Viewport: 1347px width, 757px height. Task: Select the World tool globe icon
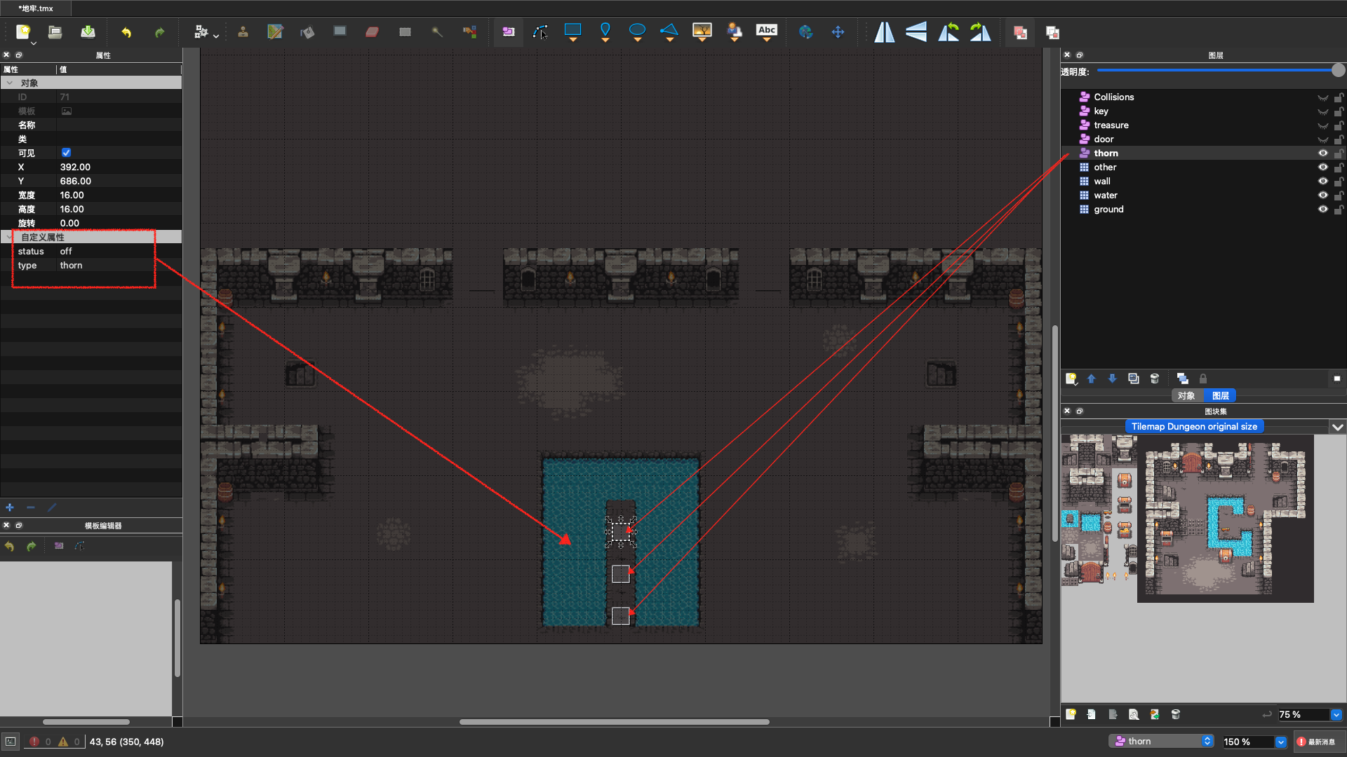point(805,32)
